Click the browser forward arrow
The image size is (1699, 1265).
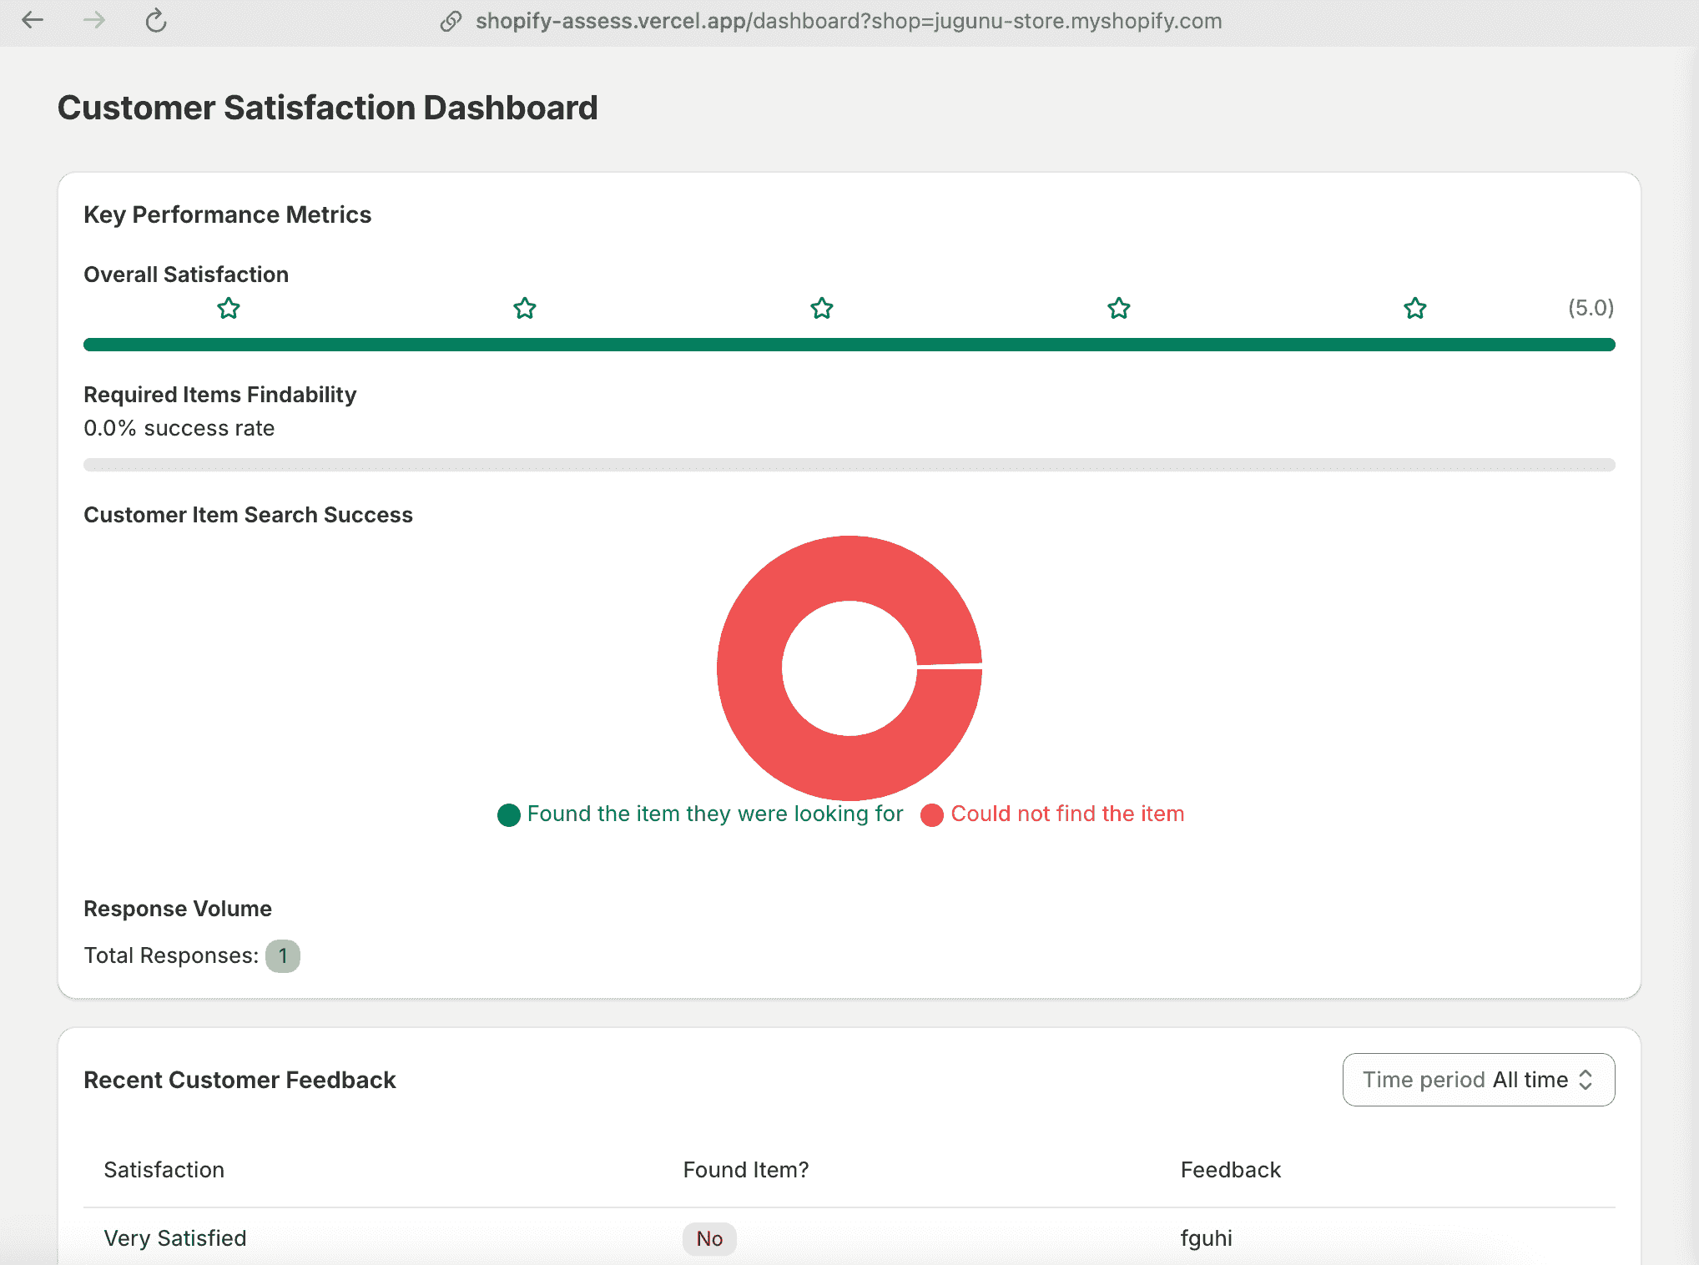click(x=94, y=20)
